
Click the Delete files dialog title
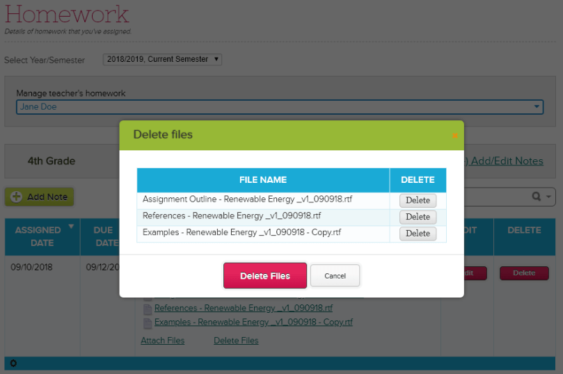click(163, 134)
